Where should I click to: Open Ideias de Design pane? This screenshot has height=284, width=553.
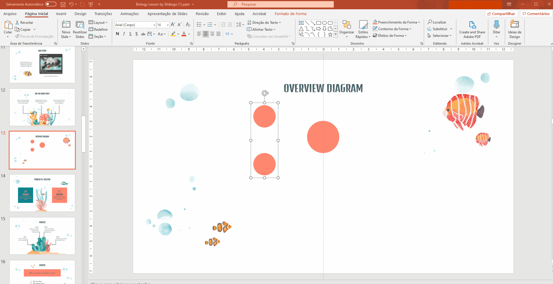click(515, 29)
